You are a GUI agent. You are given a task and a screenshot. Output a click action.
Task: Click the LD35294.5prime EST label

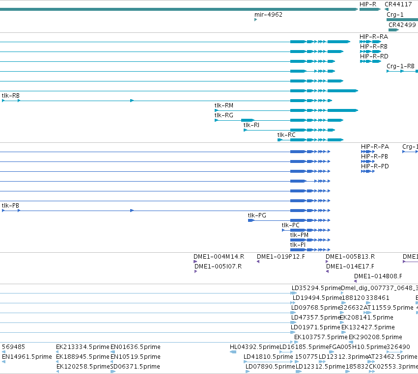(316, 288)
